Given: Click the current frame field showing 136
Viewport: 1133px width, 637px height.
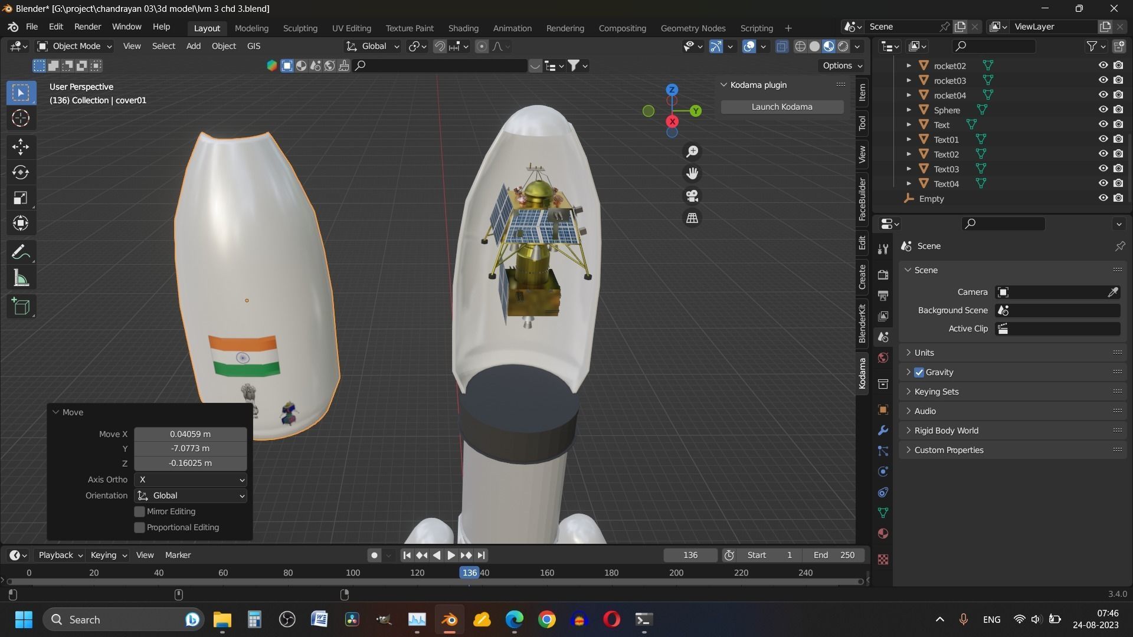Looking at the screenshot, I should point(690,554).
